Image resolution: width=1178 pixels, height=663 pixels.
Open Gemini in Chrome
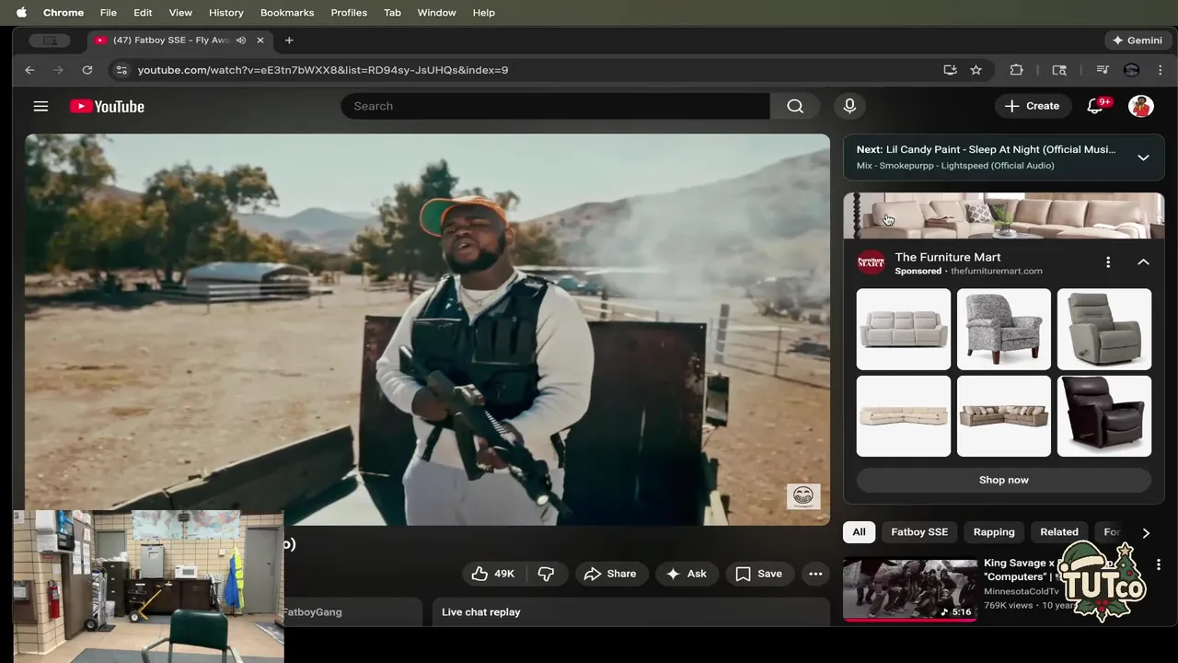click(1138, 41)
